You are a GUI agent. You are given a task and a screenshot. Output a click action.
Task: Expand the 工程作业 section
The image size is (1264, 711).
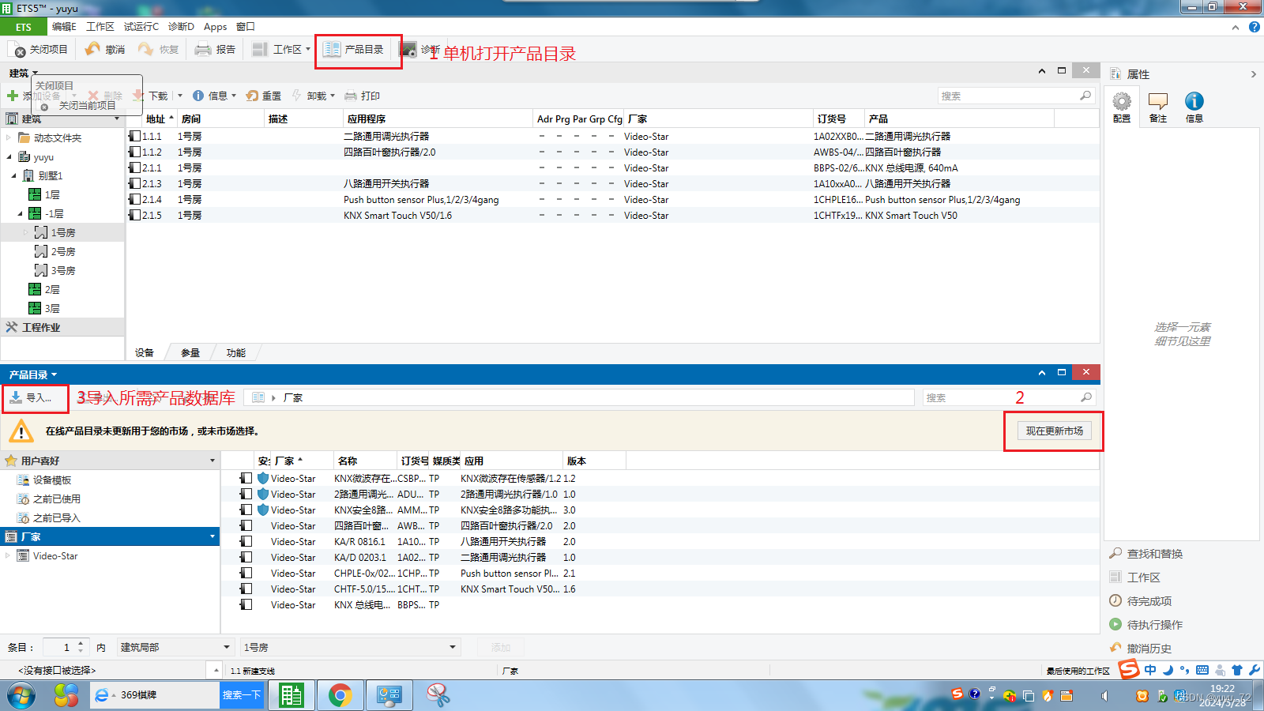pos(62,327)
